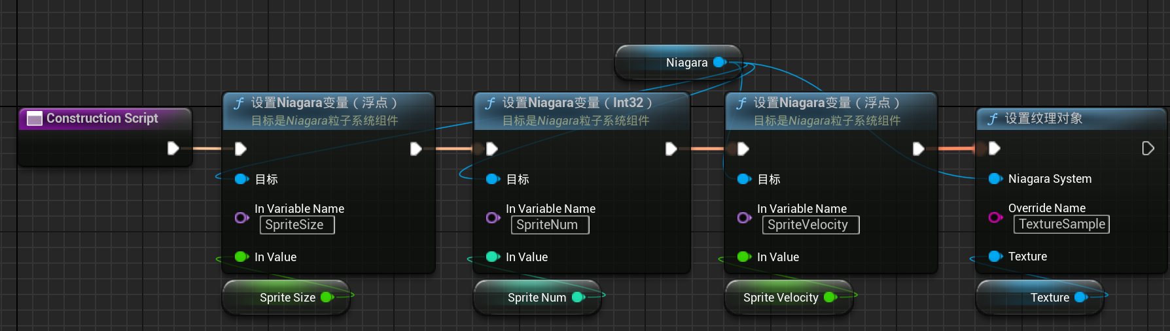Screen dimensions: 1170x331
Task: Click exec output pin of SpriteVelocity node
Action: point(918,149)
